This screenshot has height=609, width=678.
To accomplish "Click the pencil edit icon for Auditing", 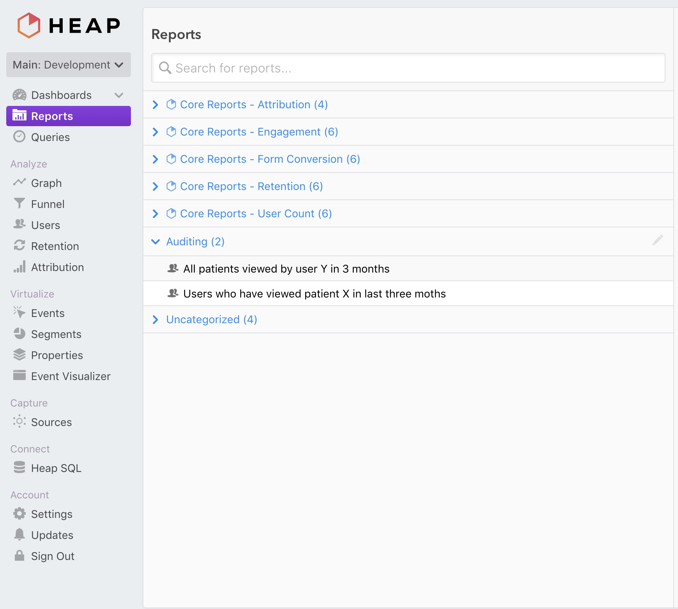I will click(657, 241).
